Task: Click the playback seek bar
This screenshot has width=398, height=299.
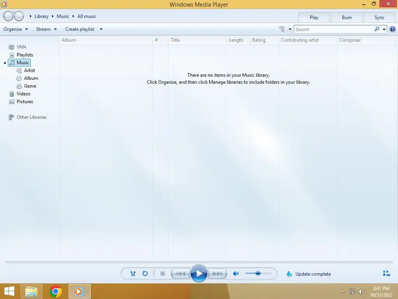Action: (x=199, y=262)
